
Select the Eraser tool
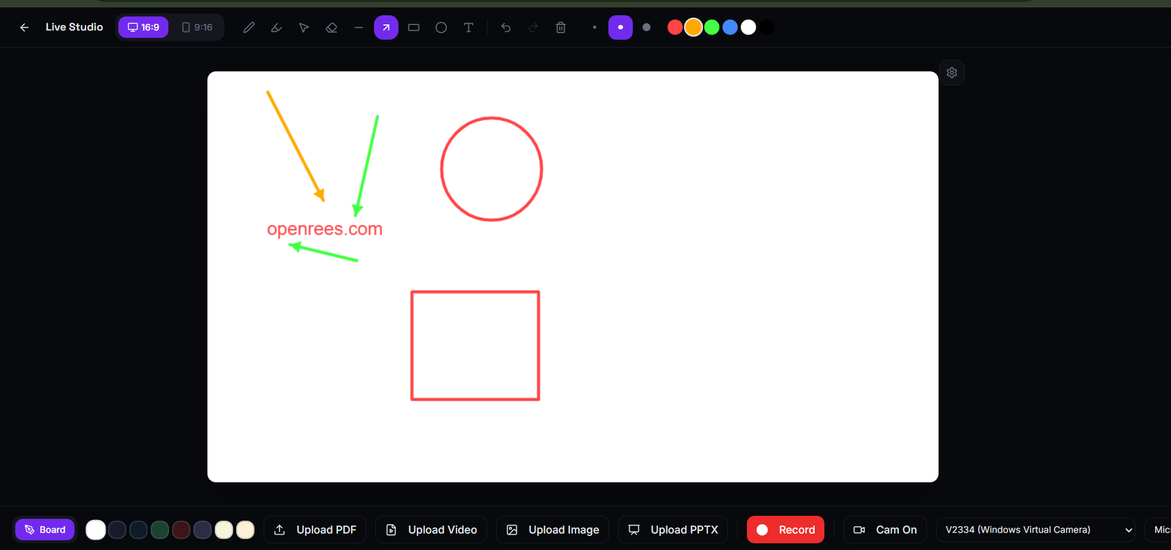click(331, 27)
